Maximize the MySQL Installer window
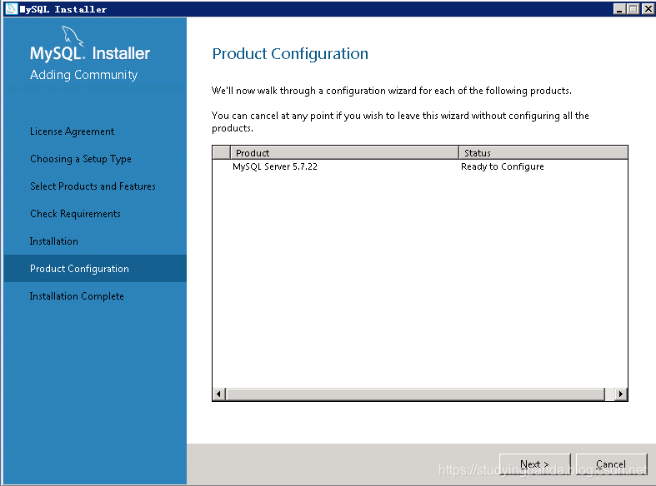 pos(633,8)
